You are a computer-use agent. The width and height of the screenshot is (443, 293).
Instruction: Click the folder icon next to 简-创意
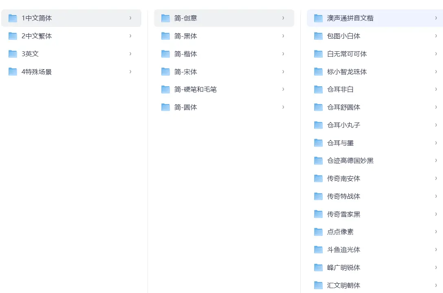coord(165,18)
